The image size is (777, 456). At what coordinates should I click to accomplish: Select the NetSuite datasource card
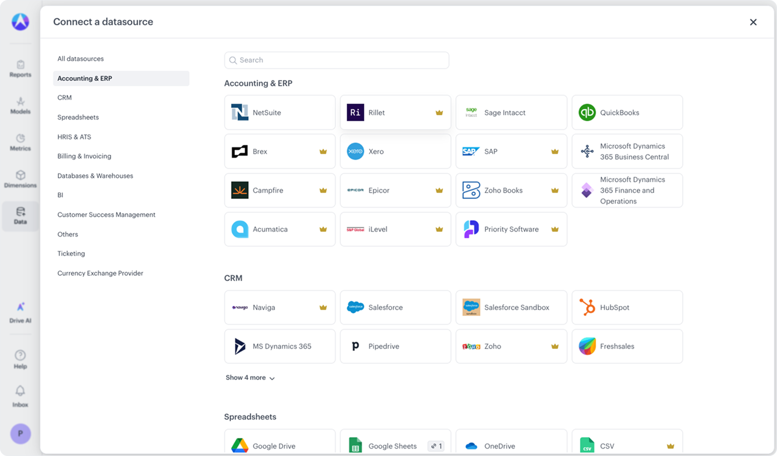(x=280, y=113)
